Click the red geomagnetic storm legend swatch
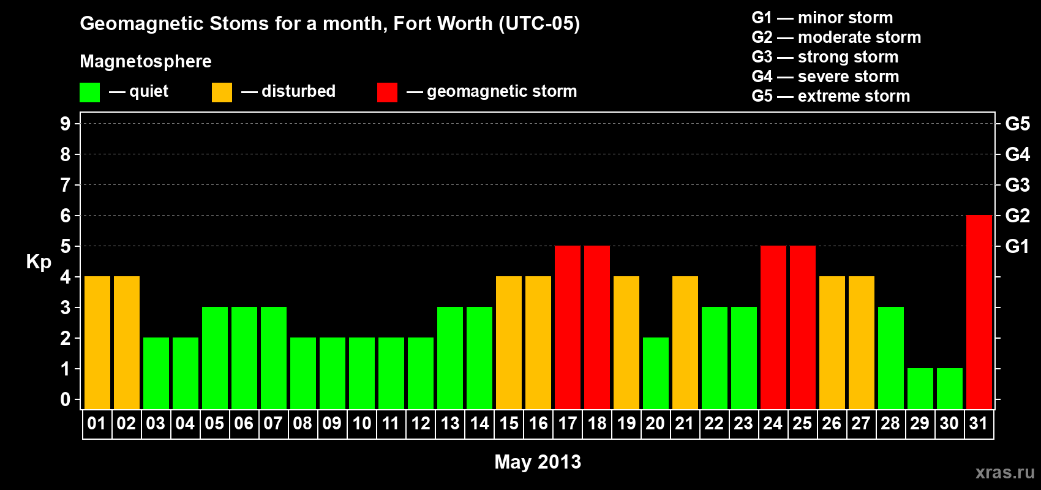 pyautogui.click(x=387, y=92)
